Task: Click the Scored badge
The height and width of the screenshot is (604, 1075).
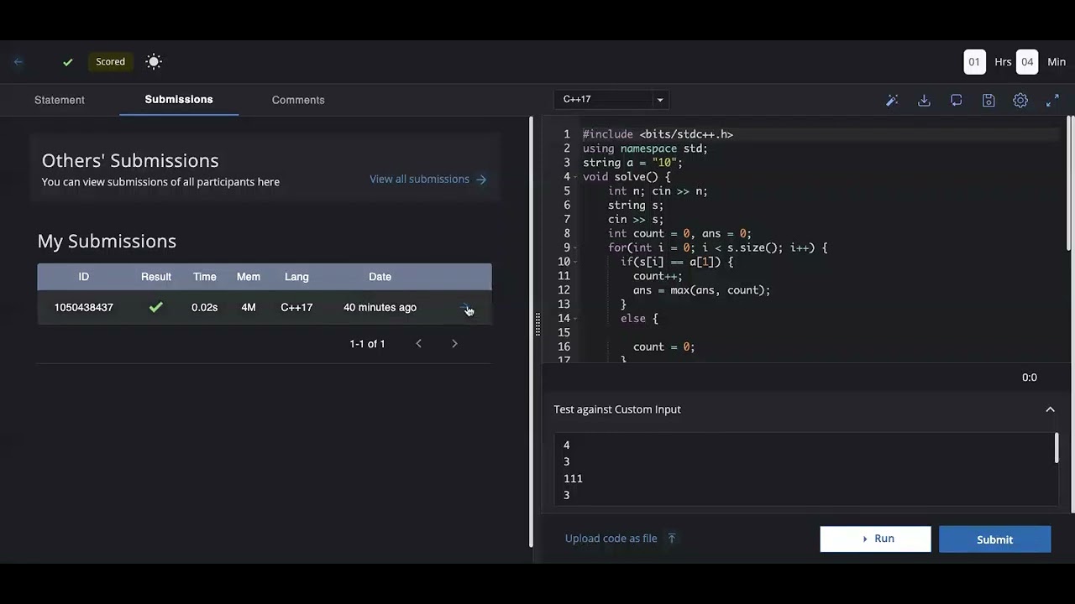Action: pyautogui.click(x=110, y=61)
